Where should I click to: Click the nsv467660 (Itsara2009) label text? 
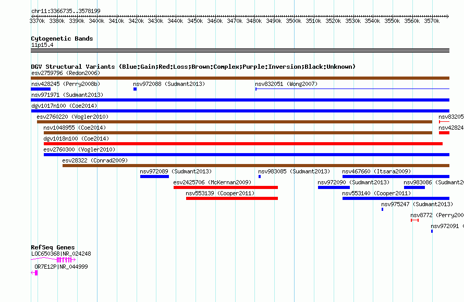coord(376,171)
